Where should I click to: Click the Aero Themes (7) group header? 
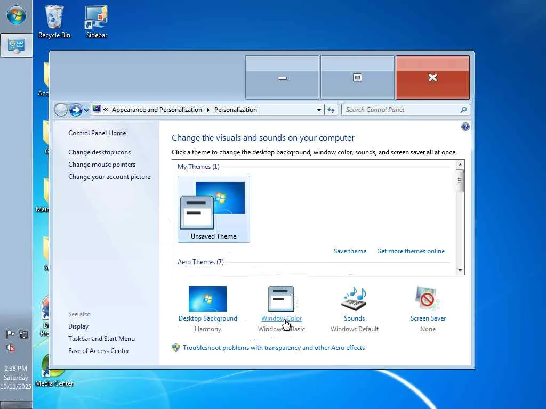[200, 262]
